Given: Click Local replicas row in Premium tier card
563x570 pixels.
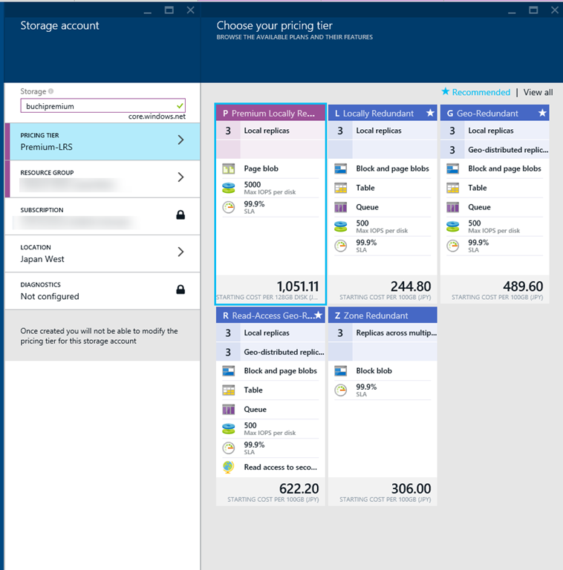Looking at the screenshot, I should (x=270, y=131).
